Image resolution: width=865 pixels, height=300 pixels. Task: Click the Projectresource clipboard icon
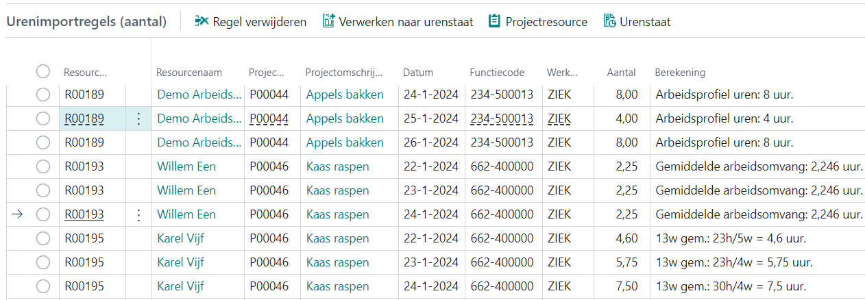[x=494, y=21]
